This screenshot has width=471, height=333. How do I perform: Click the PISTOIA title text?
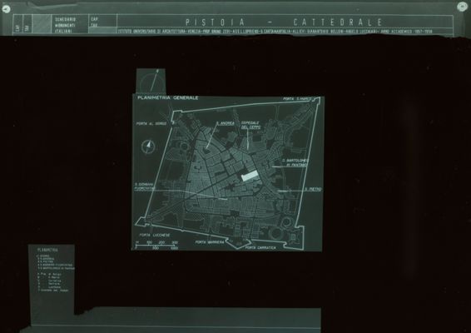[215, 22]
